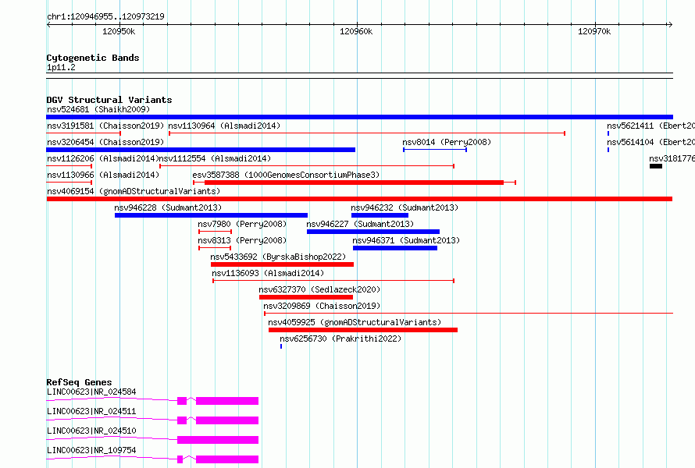Select nsv4069154 (gnomADStructuralVariants) label
This screenshot has width=695, height=468.
tap(134, 191)
